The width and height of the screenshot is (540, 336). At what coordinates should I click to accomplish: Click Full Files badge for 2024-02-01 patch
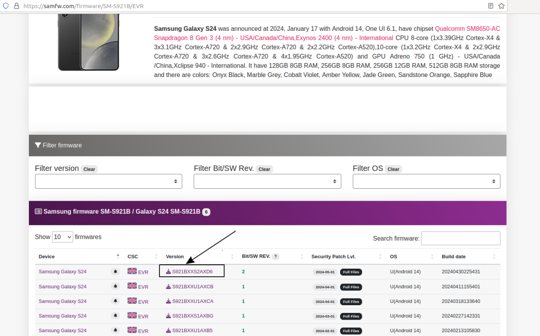click(351, 331)
